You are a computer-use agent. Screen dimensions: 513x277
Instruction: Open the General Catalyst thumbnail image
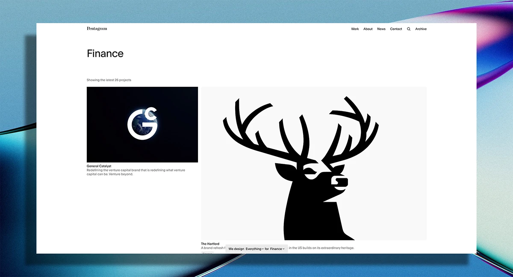(x=142, y=124)
